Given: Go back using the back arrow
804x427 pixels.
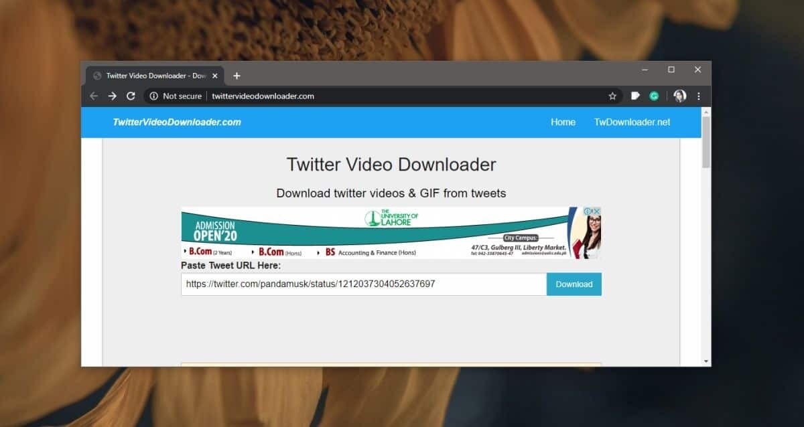Looking at the screenshot, I should 93,96.
